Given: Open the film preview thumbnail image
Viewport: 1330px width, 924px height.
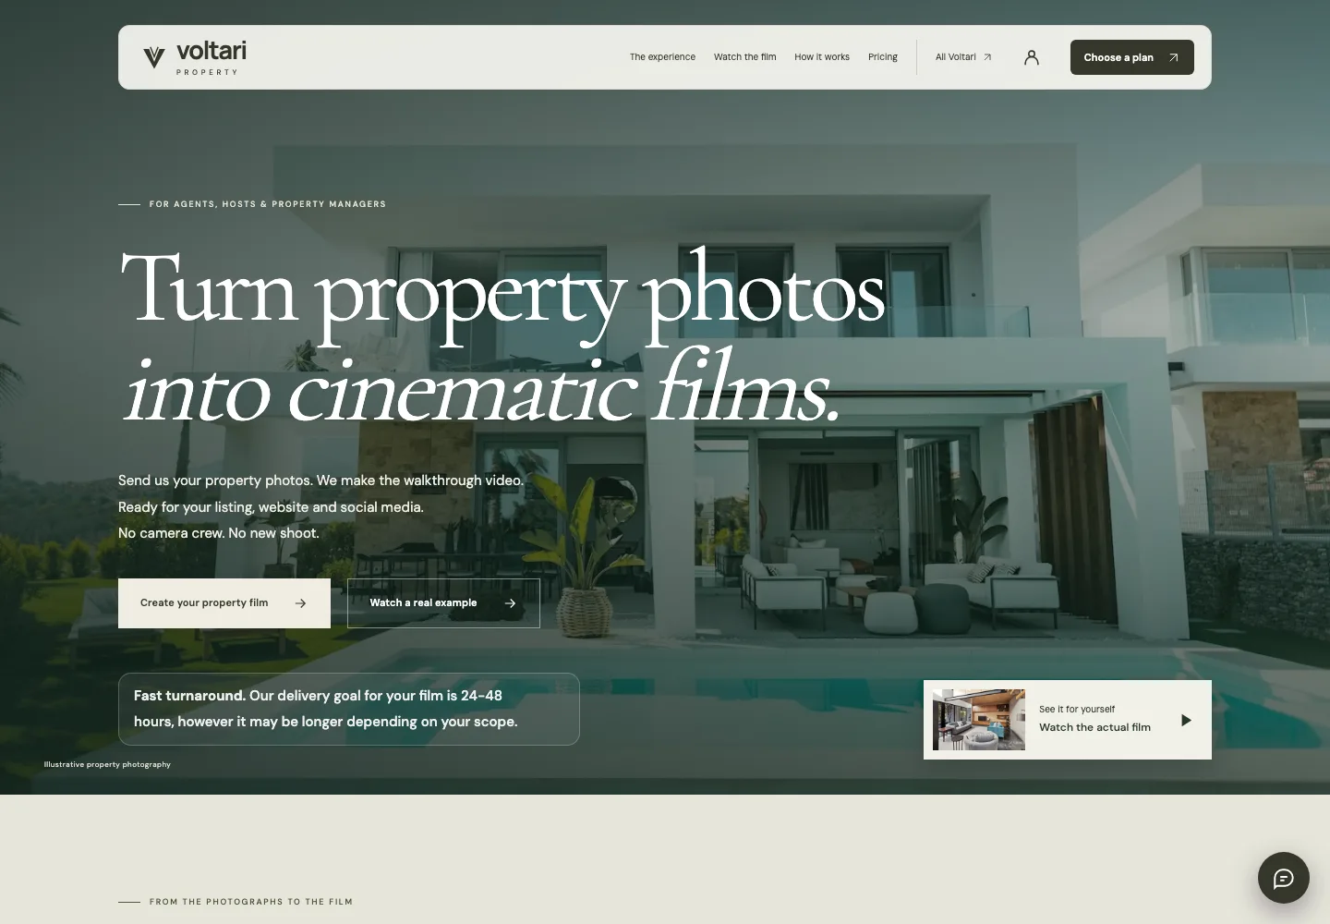Looking at the screenshot, I should [979, 720].
